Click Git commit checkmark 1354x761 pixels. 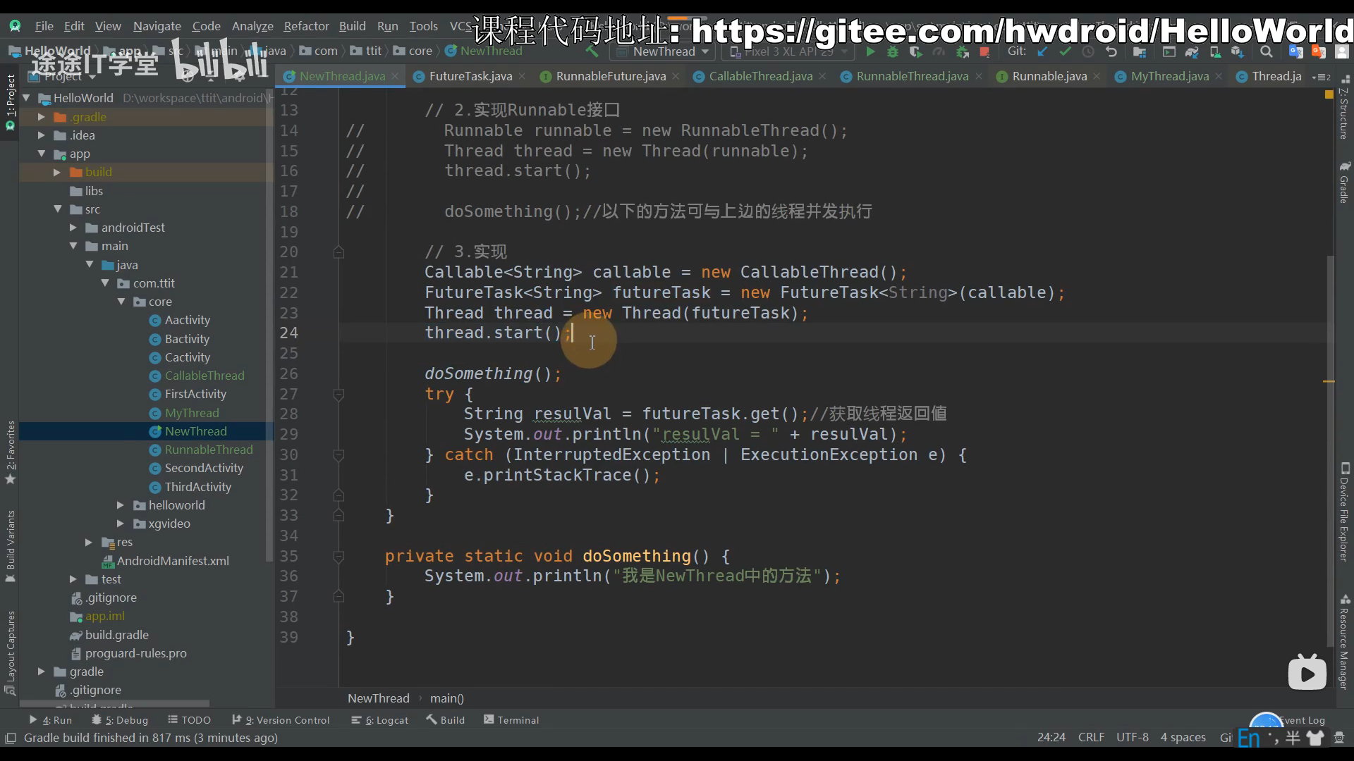1065,51
